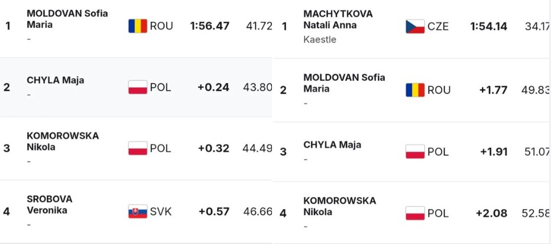
Task: Click the Poland flag beside +1.91 gap
Action: coord(415,152)
